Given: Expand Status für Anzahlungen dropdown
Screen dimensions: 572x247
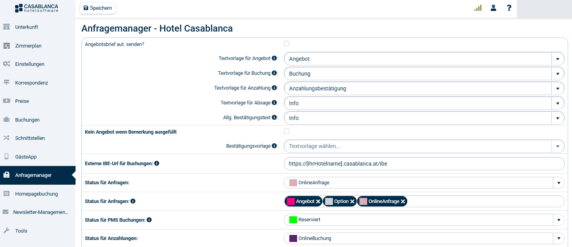Looking at the screenshot, I should tap(558, 238).
